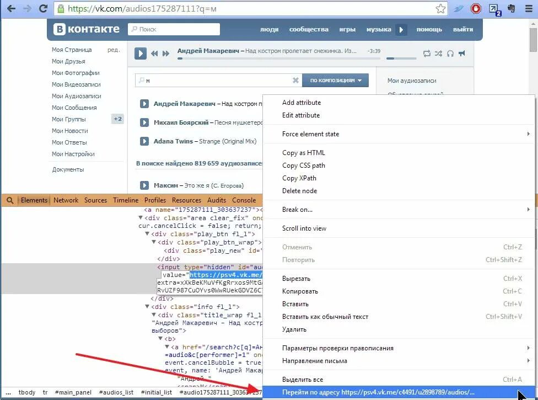Seek on audio track progress bar

[278, 58]
